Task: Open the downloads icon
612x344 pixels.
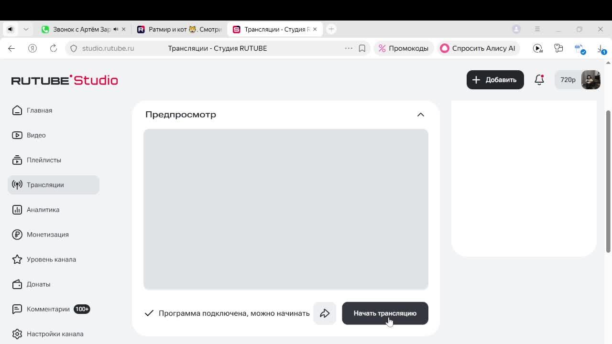Action: pos(601,49)
